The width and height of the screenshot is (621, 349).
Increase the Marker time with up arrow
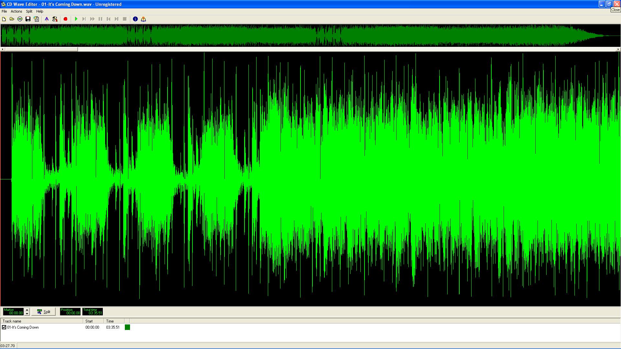[27, 310]
